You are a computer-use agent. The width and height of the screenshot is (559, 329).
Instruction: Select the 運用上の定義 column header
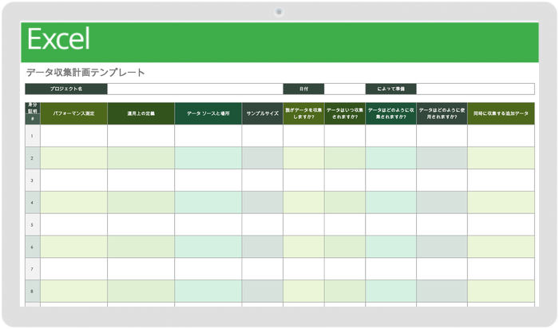tap(141, 113)
